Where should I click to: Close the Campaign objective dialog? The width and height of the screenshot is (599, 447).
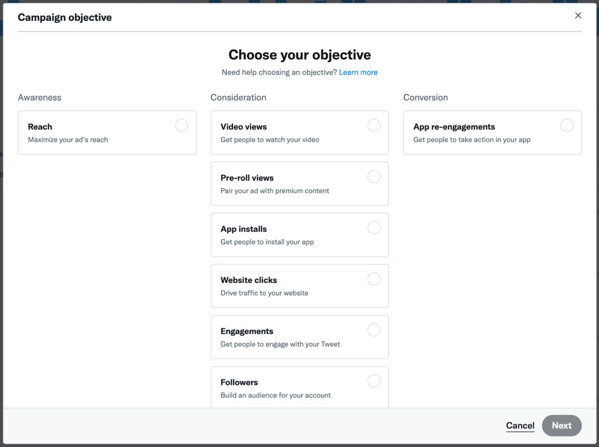pyautogui.click(x=578, y=15)
